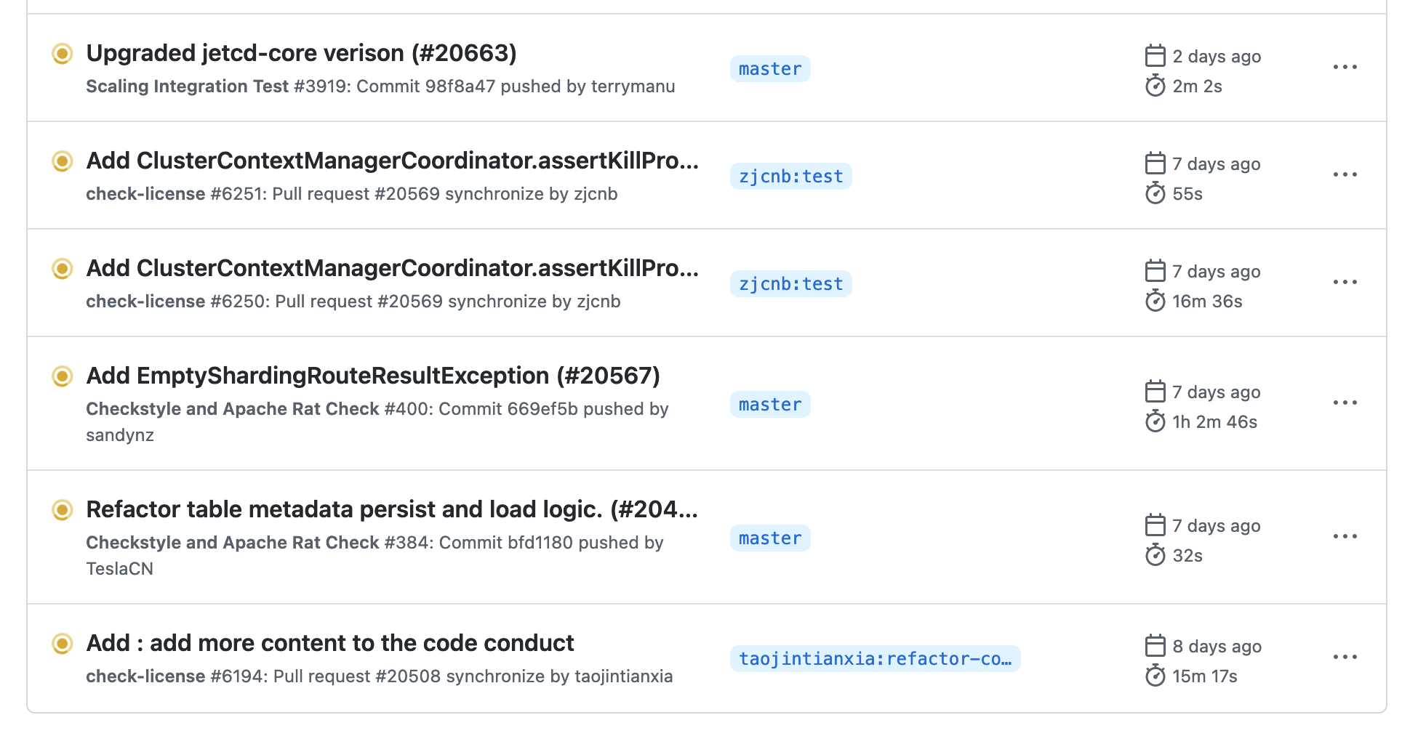Viewport: 1418px width, 744px height.
Task: Open the Refactor table metadata persist run
Action: [x=391, y=509]
